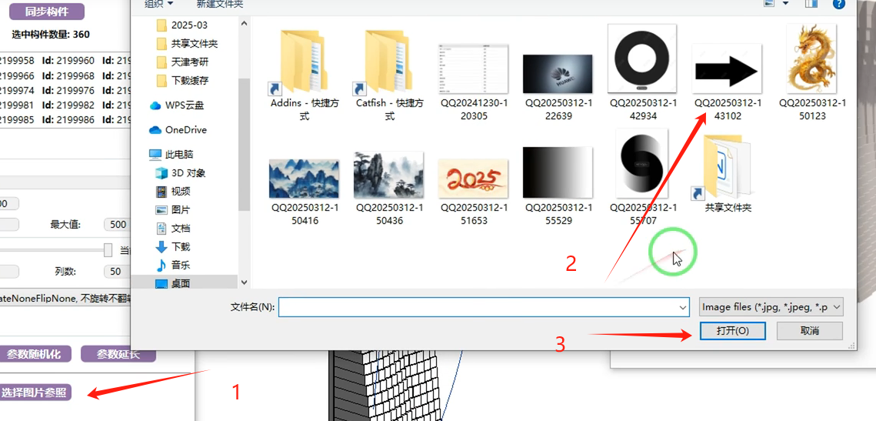
Task: Click the 取消 button
Action: (x=809, y=331)
